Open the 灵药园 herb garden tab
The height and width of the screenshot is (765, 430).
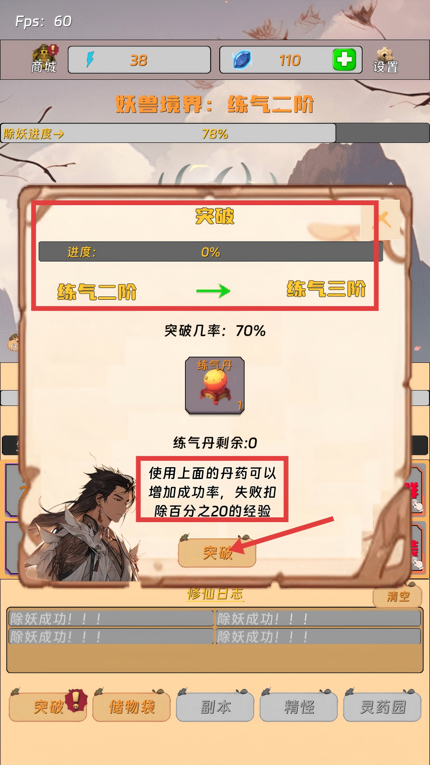pyautogui.click(x=382, y=706)
